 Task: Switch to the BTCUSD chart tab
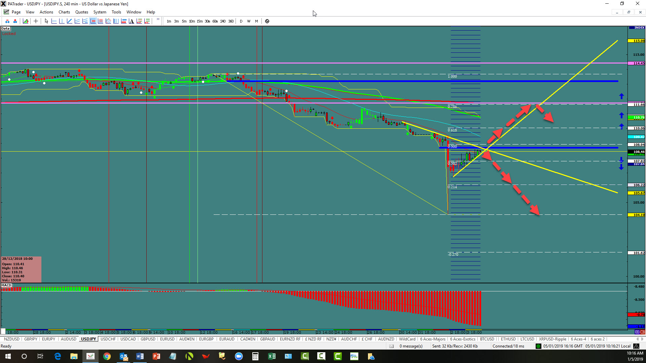click(487, 339)
